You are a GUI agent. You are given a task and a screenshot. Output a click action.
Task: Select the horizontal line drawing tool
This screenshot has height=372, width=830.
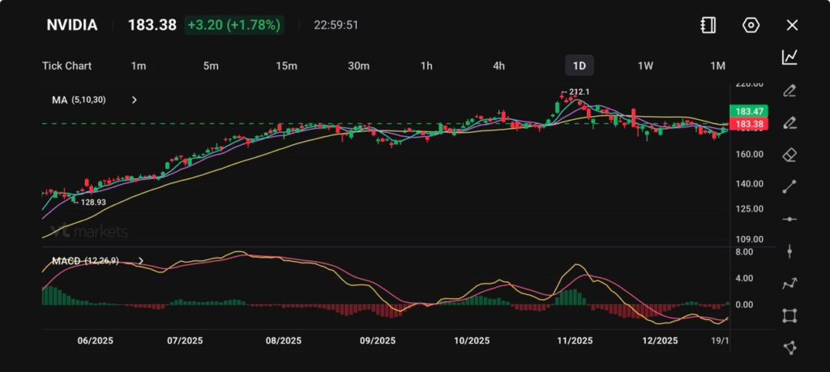[x=789, y=219]
